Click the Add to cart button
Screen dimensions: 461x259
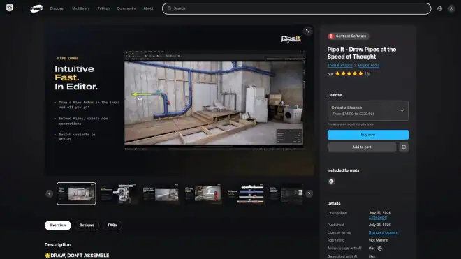[x=362, y=147]
